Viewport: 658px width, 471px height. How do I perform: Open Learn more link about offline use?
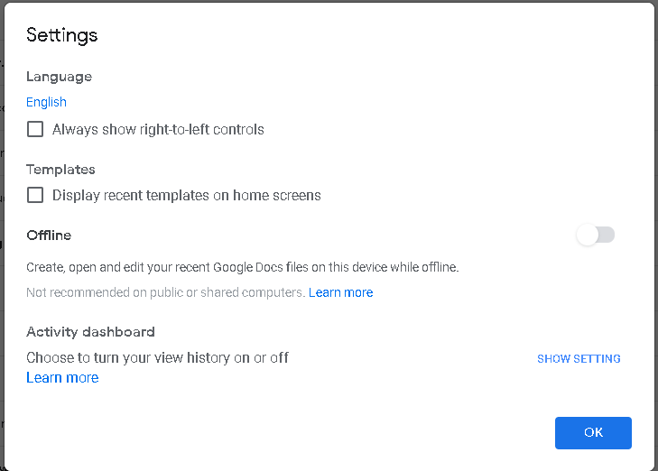[341, 292]
